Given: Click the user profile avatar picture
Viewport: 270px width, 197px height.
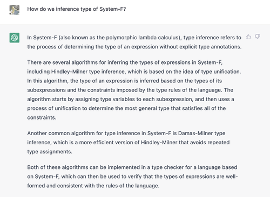Looking at the screenshot, I should [x=15, y=10].
